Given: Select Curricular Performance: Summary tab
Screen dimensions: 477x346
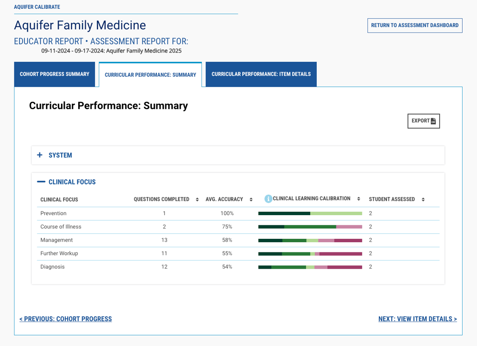Looking at the screenshot, I should tap(150, 75).
